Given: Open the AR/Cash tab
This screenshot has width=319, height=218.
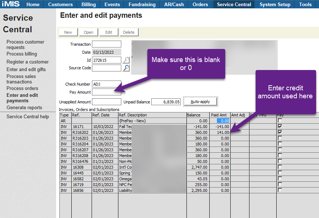Looking at the screenshot, I should (174, 4).
